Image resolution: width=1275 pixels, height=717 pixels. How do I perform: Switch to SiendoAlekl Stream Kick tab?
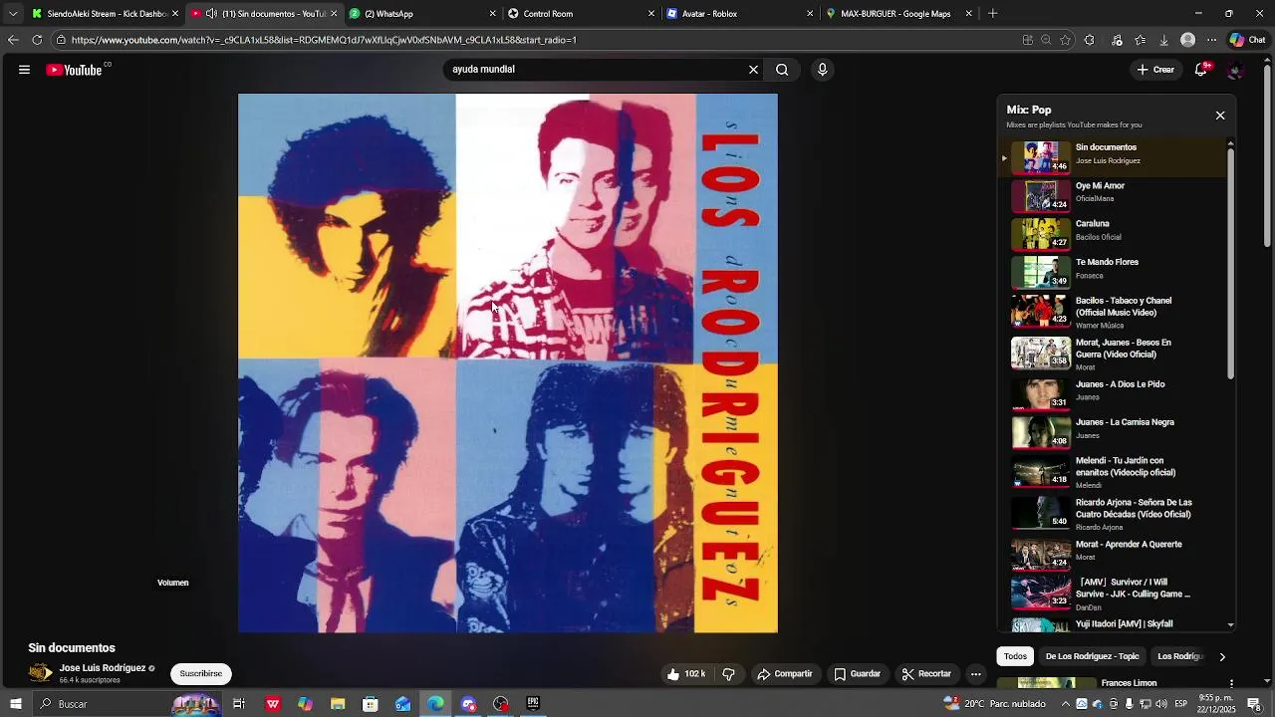(105, 14)
